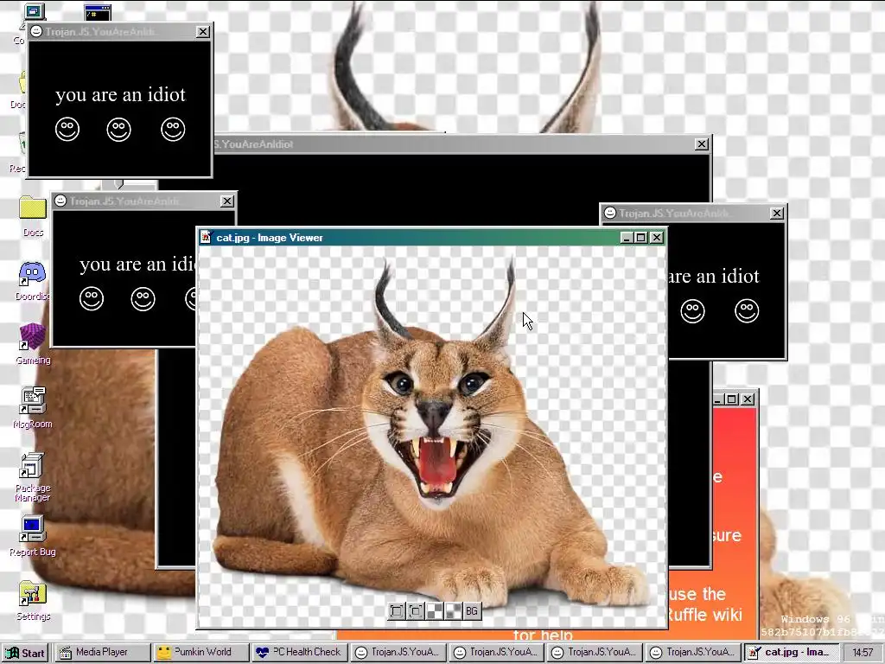
Task: Open the Report Bug desktop icon
Action: [33, 536]
